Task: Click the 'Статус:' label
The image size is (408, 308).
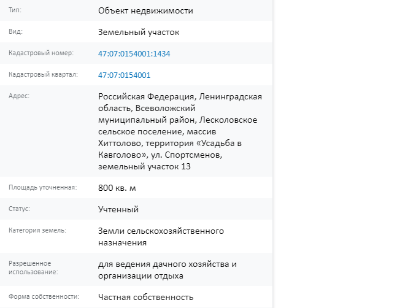Action: (19, 209)
